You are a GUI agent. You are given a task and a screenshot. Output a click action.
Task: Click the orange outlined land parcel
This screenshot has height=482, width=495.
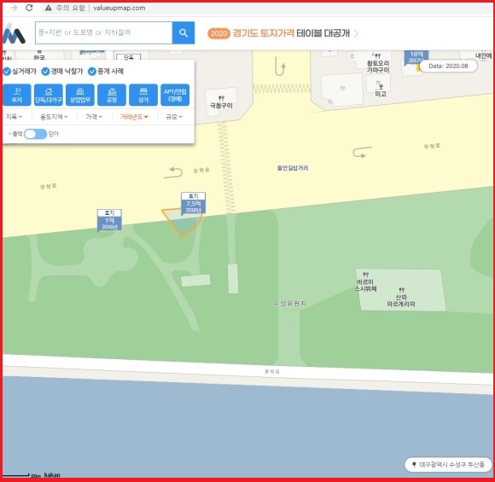183,224
